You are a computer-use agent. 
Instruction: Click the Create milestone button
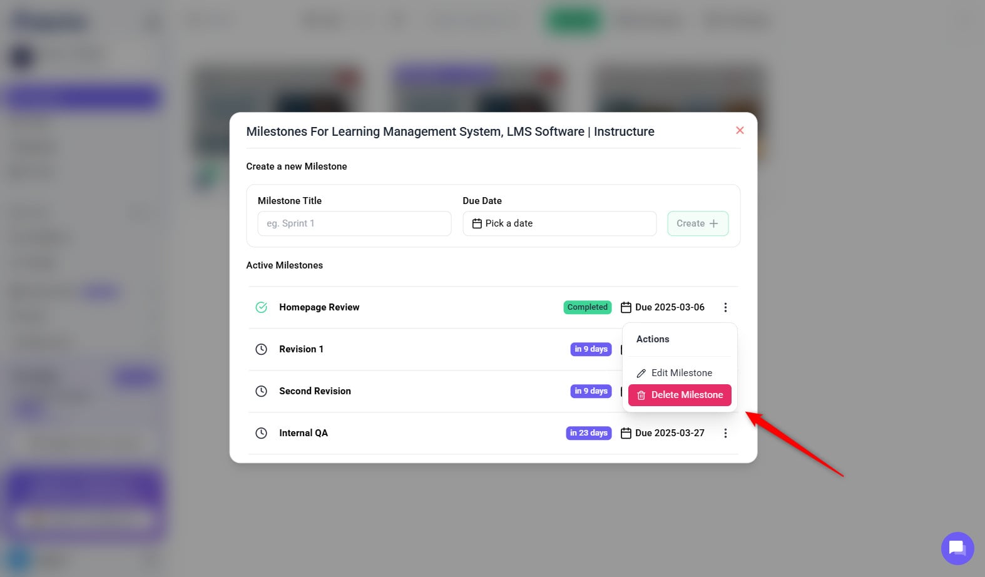pos(698,223)
